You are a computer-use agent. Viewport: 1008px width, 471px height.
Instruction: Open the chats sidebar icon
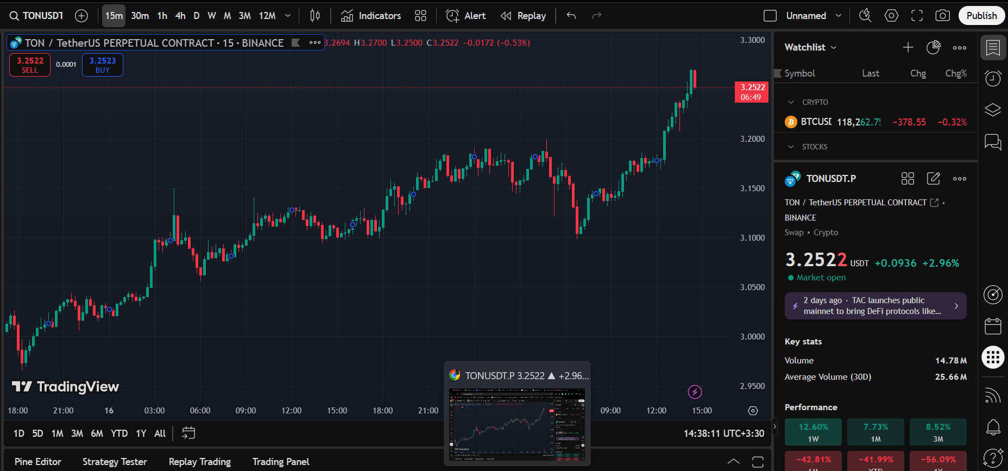tap(993, 142)
